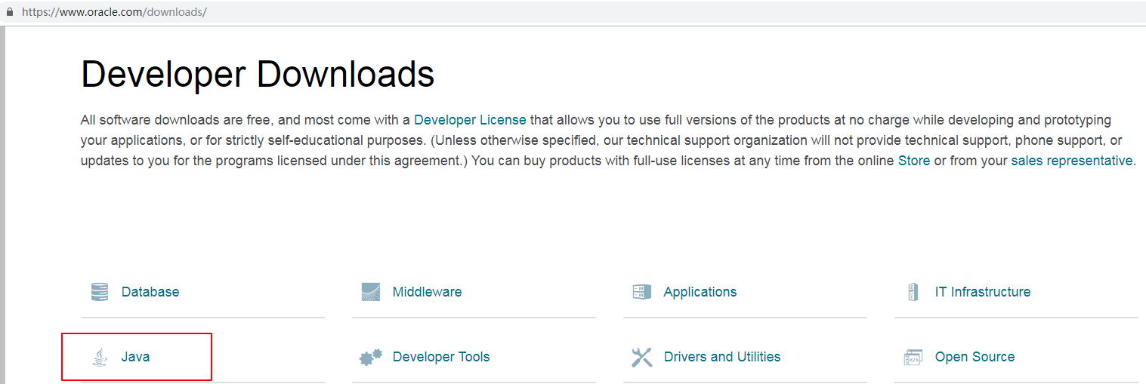Go to Open Source downloads
1146x384 pixels.
(x=975, y=357)
